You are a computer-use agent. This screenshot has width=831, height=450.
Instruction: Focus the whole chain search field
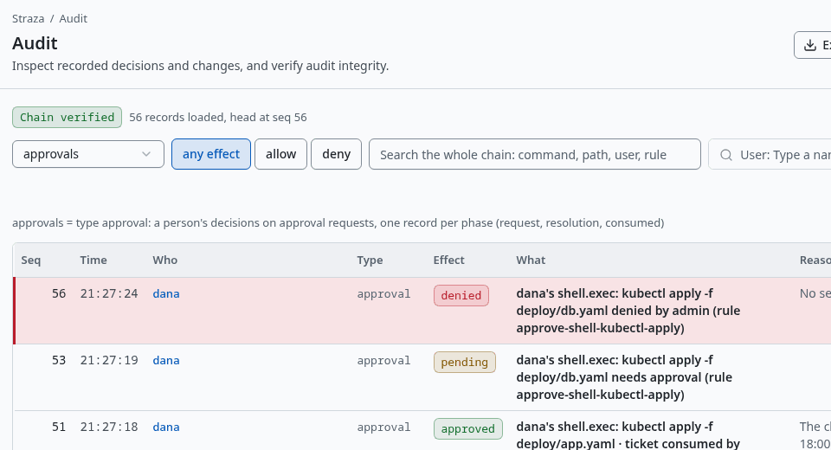(535, 154)
